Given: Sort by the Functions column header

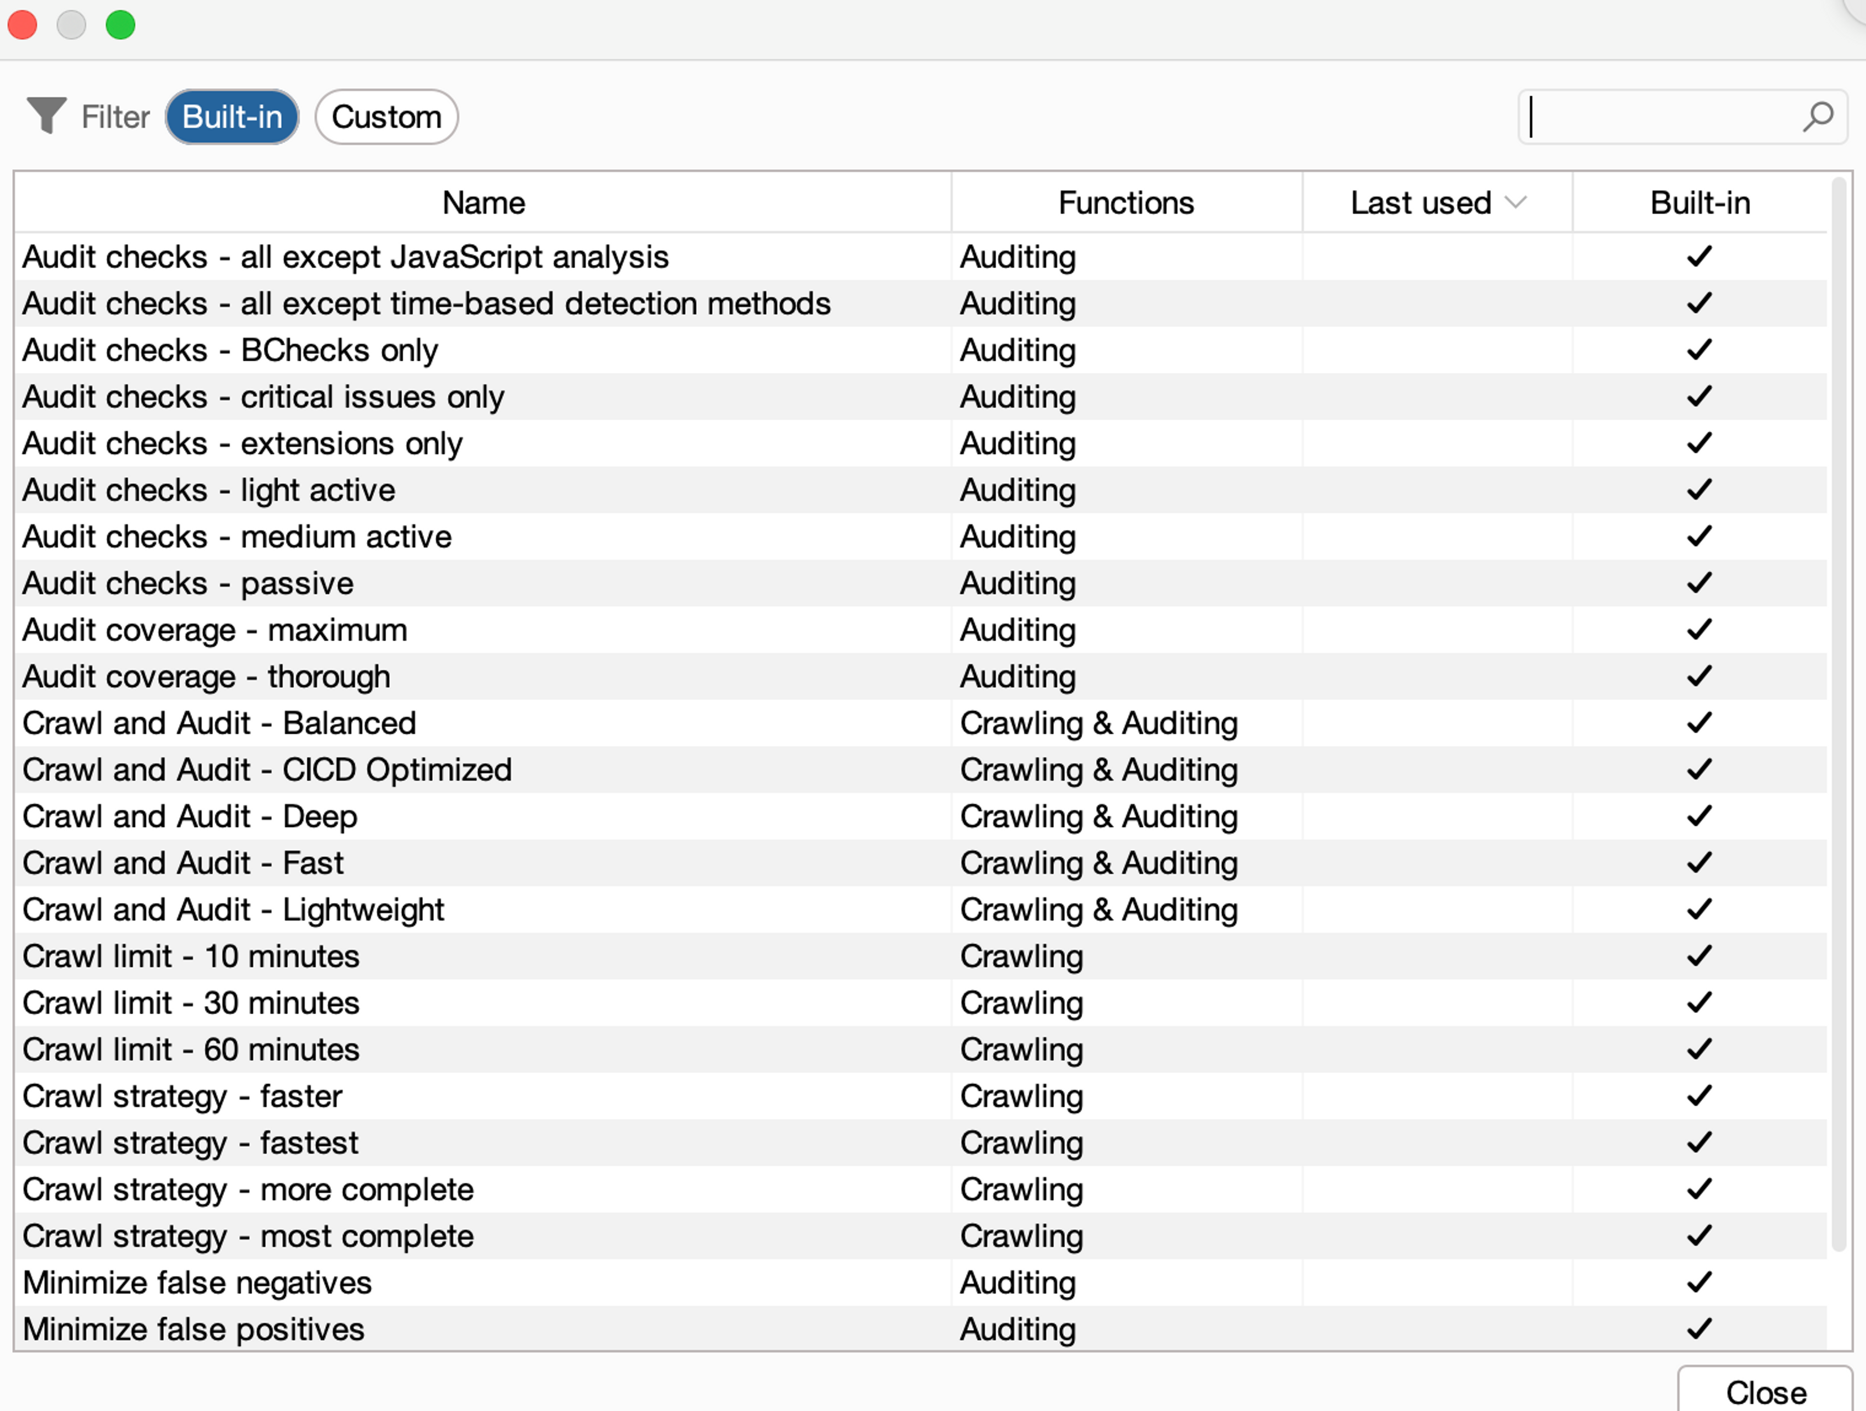Looking at the screenshot, I should [1125, 203].
